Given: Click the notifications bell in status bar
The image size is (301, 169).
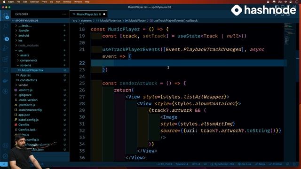Looking at the screenshot, I should 294,164.
